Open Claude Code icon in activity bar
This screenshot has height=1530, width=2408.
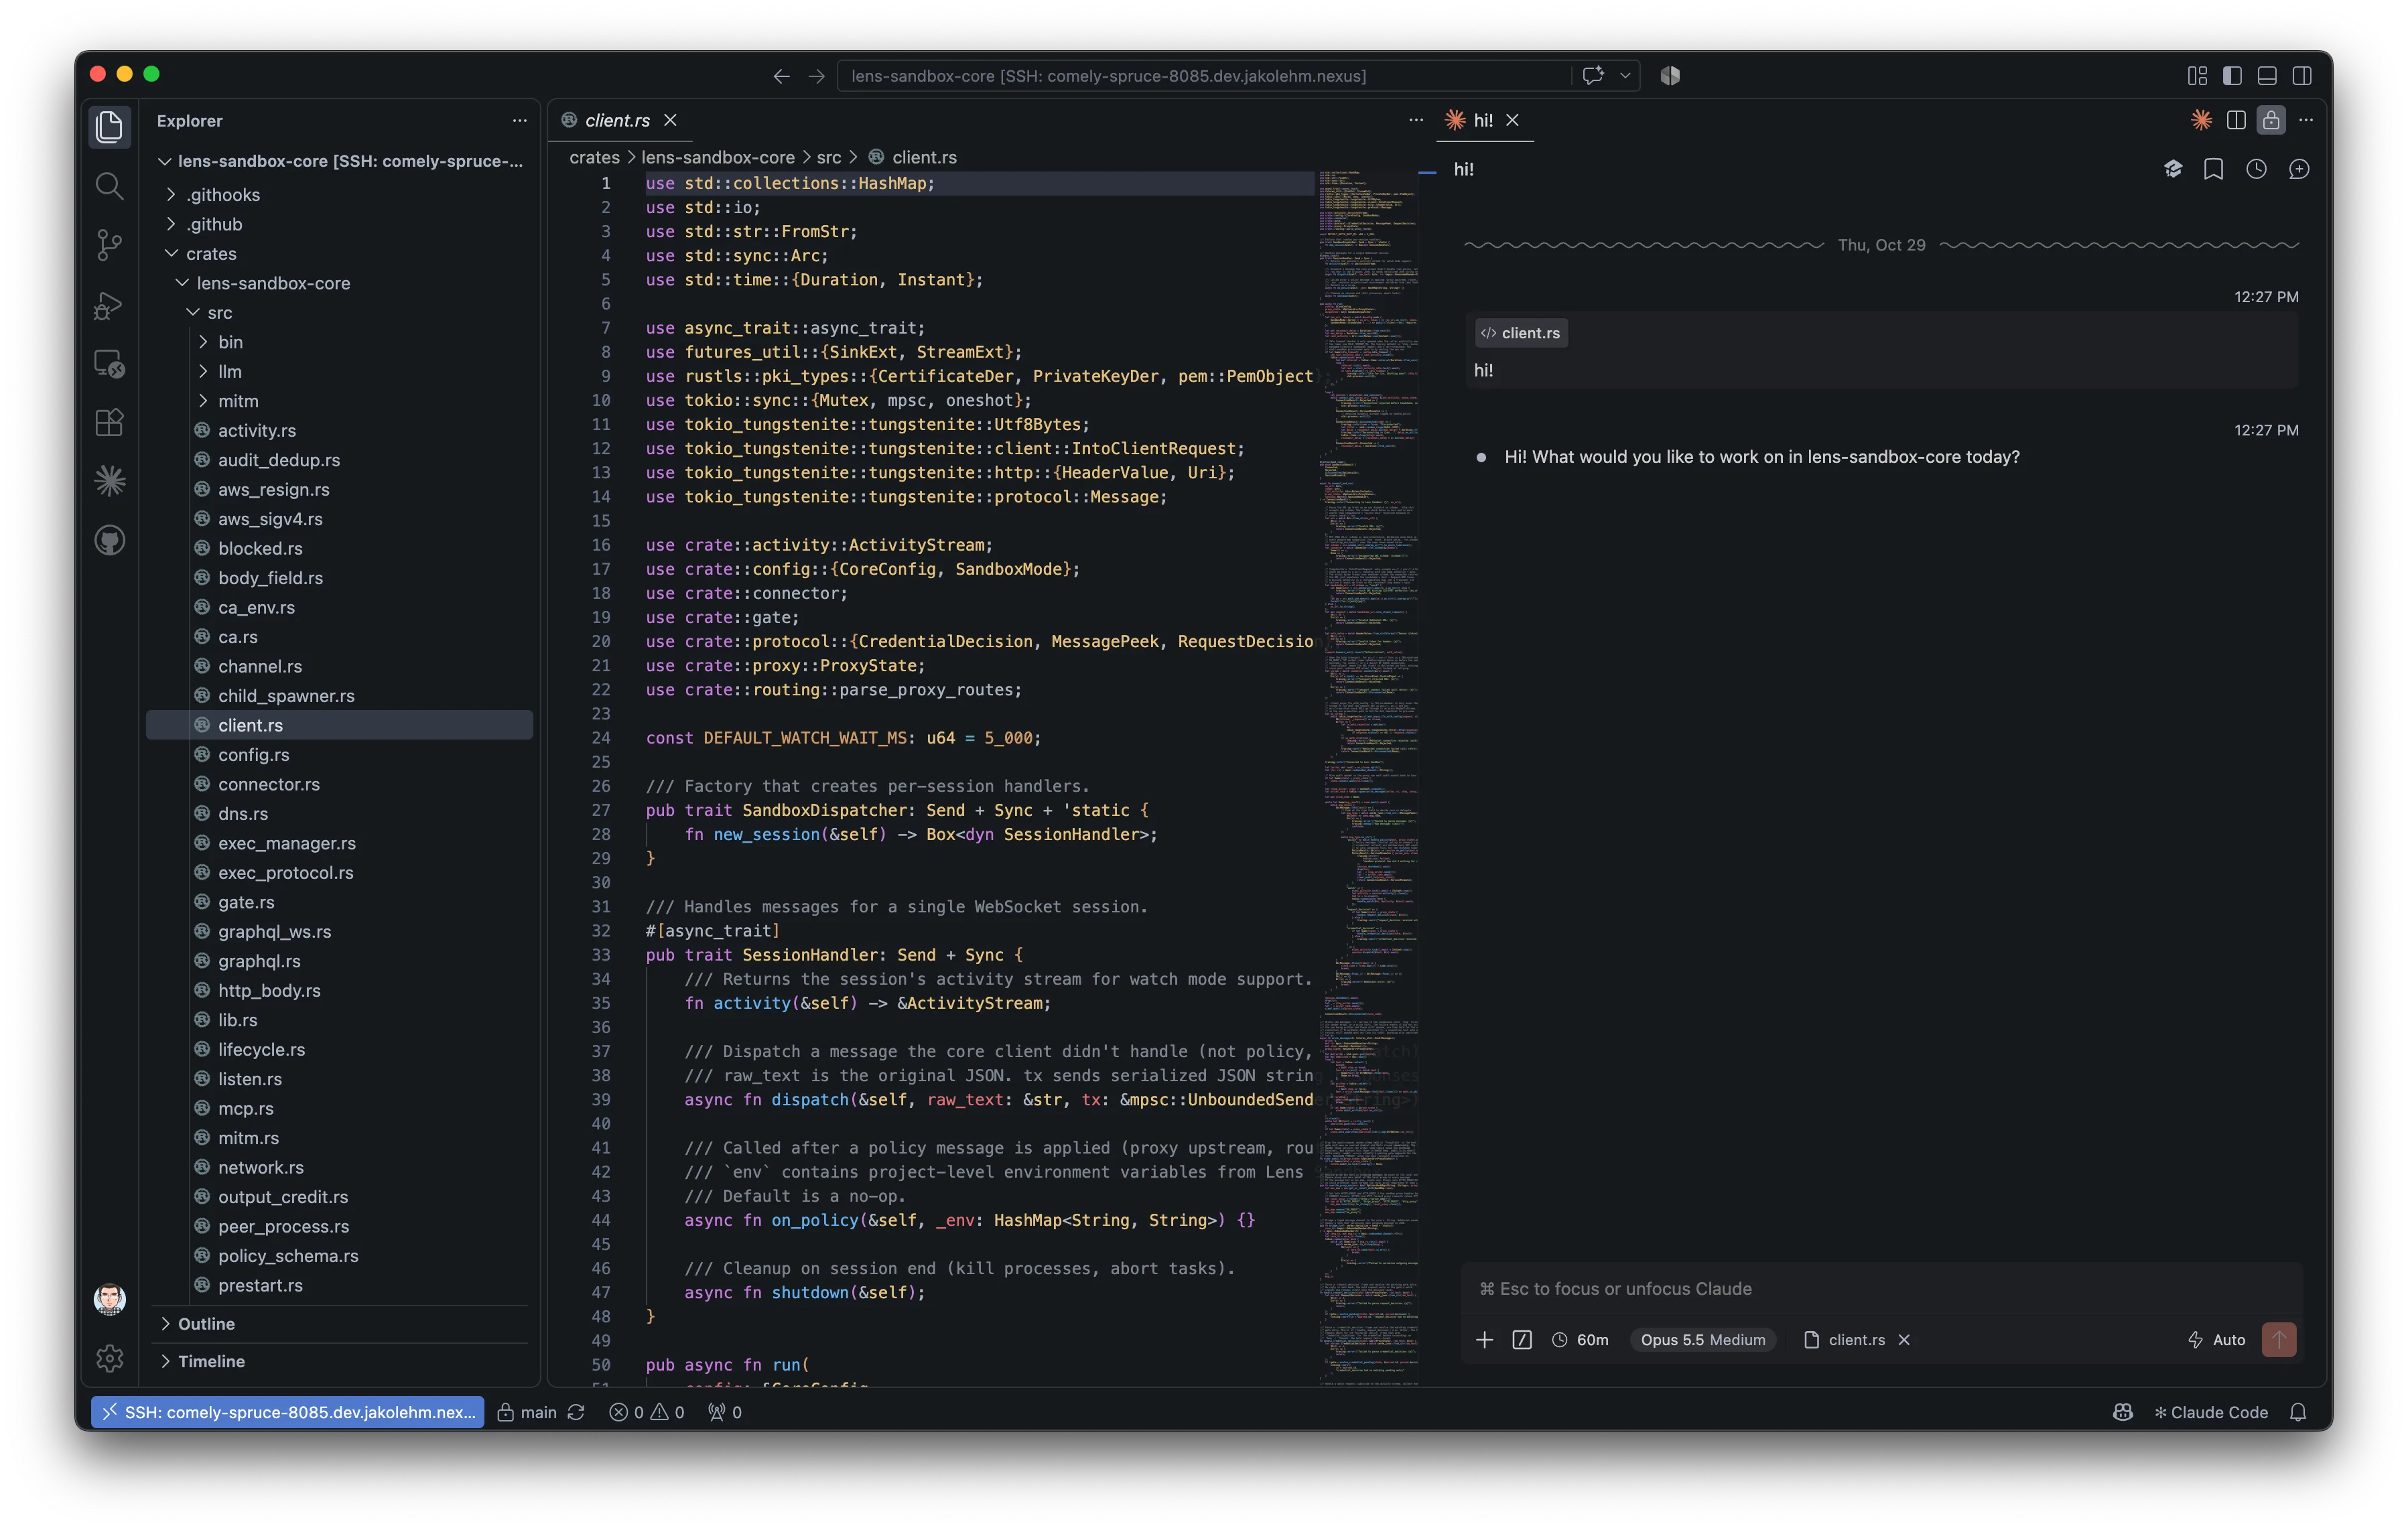coord(109,481)
